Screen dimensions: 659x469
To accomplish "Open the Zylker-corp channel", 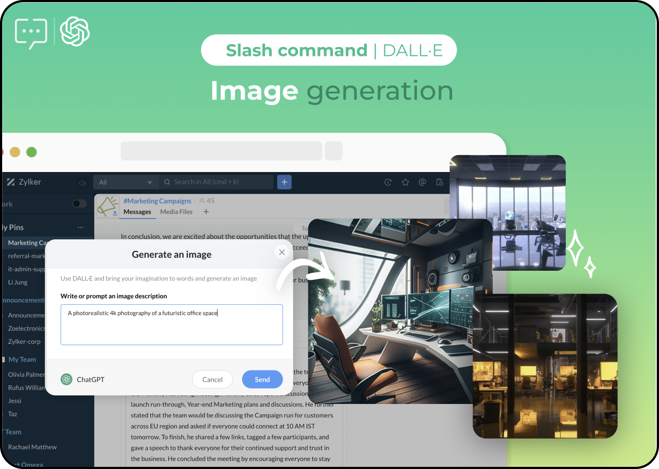I will coord(24,342).
